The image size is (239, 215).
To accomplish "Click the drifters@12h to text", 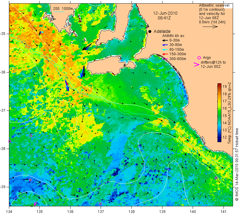I will 213,62.
